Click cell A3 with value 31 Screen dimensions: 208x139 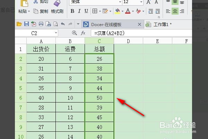pyautogui.click(x=41, y=68)
